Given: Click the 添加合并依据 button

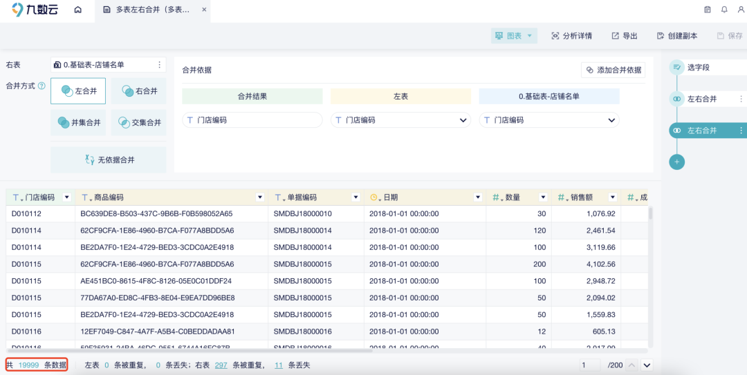Looking at the screenshot, I should pos(613,70).
